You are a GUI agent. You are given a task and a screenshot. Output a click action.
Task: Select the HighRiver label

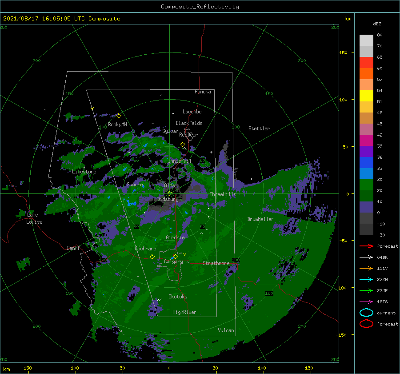pyautogui.click(x=184, y=312)
